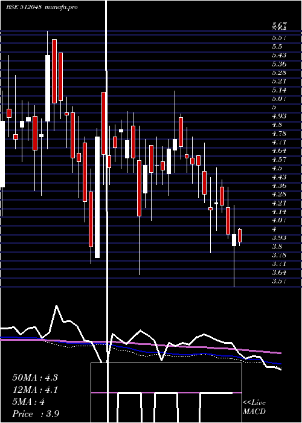Click the 5.07 price axis label

point(279,98)
